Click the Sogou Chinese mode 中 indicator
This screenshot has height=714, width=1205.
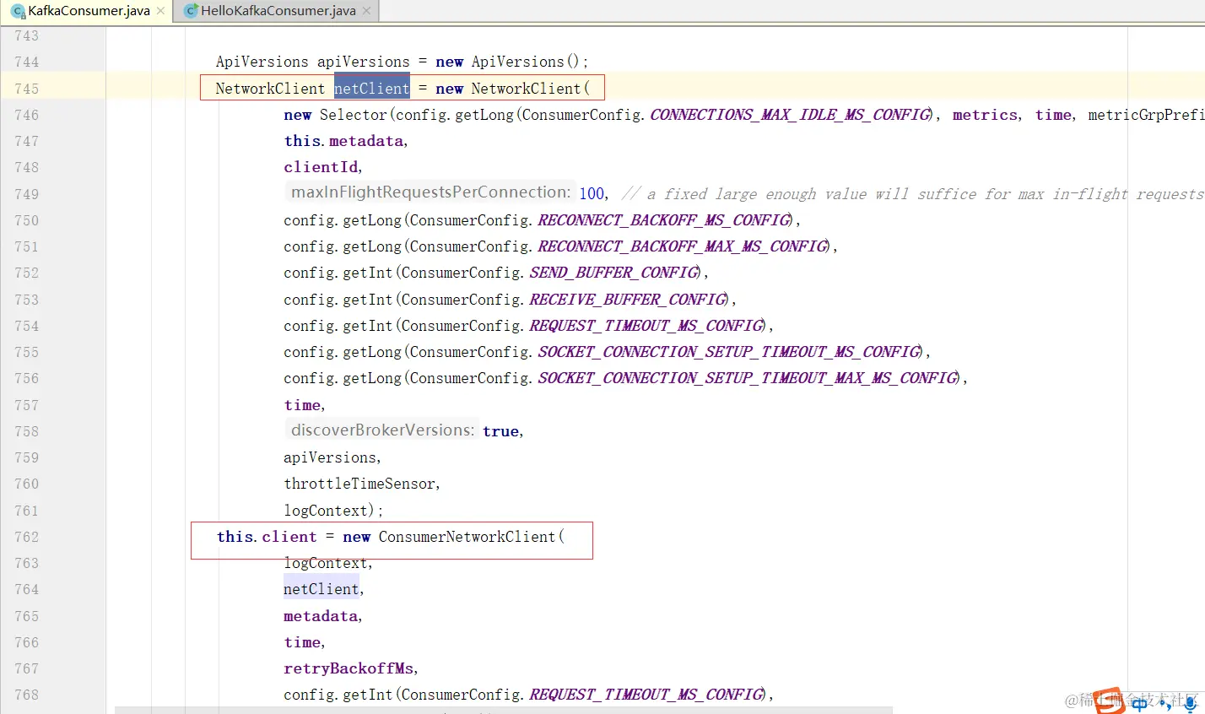click(x=1141, y=704)
